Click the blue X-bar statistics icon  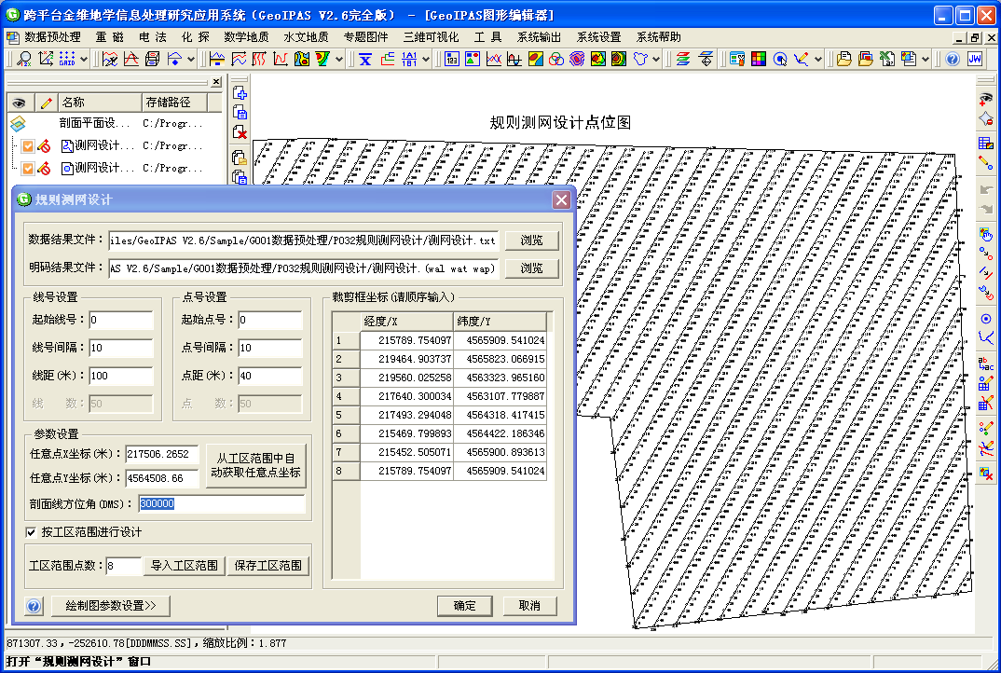pos(365,60)
